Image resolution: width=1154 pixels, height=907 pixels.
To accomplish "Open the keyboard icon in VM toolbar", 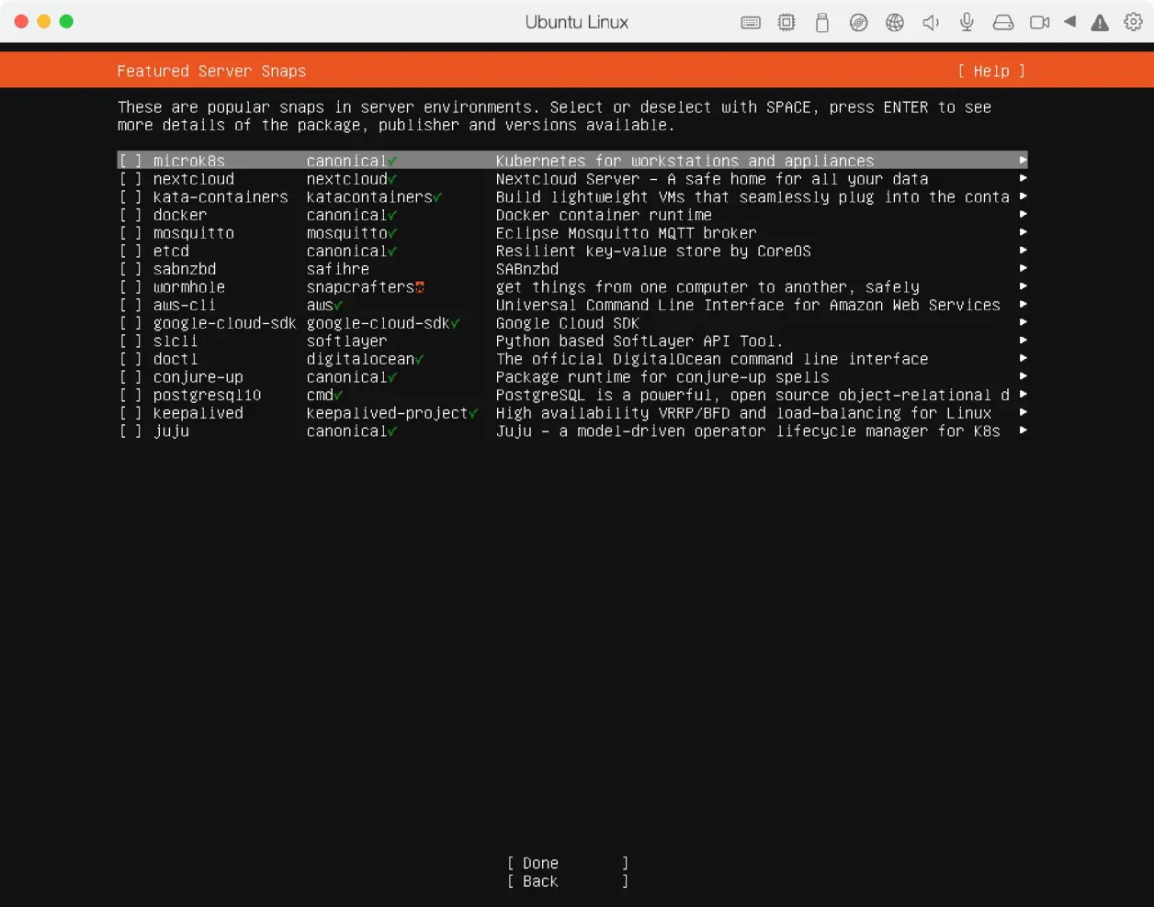I will 751,23.
